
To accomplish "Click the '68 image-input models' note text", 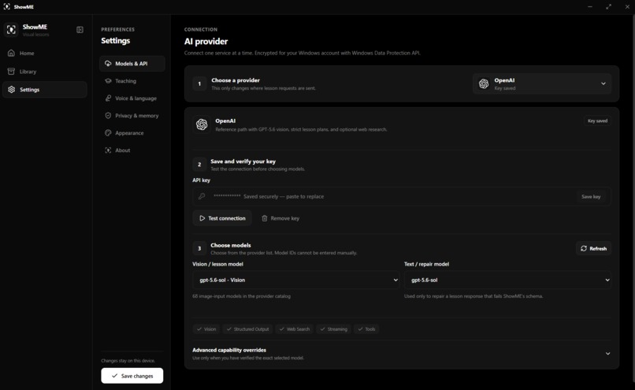I will 241,296.
